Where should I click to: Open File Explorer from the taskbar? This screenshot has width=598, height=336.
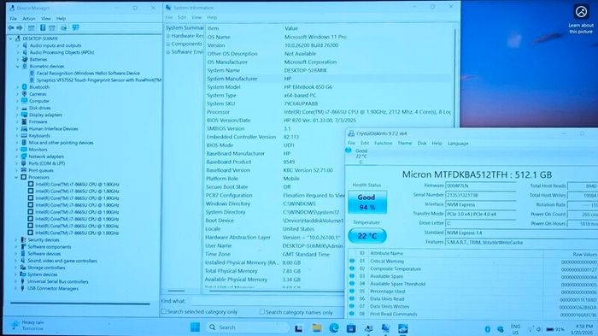pyautogui.click(x=317, y=328)
